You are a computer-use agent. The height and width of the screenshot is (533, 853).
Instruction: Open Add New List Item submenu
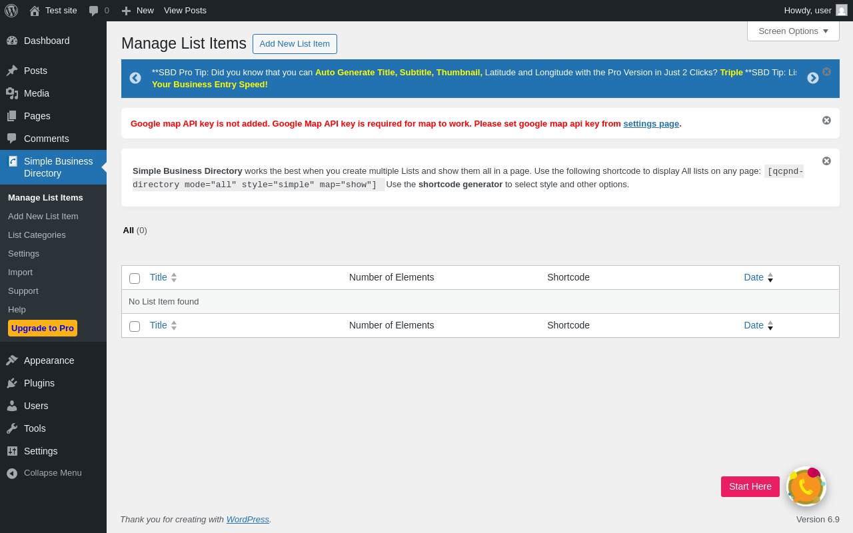[43, 216]
